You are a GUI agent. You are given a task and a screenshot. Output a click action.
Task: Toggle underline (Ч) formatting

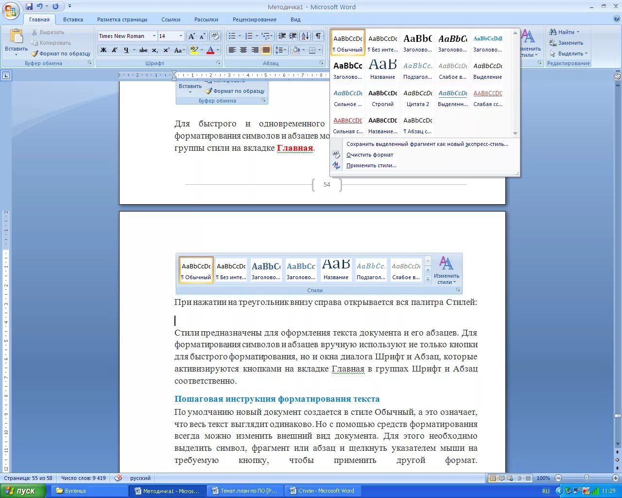pos(126,50)
